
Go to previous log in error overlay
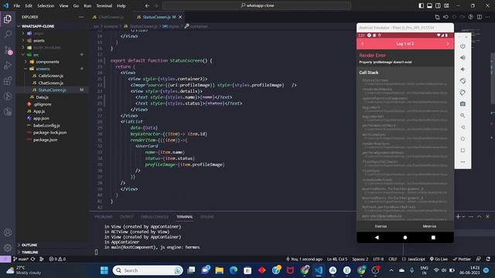point(363,44)
